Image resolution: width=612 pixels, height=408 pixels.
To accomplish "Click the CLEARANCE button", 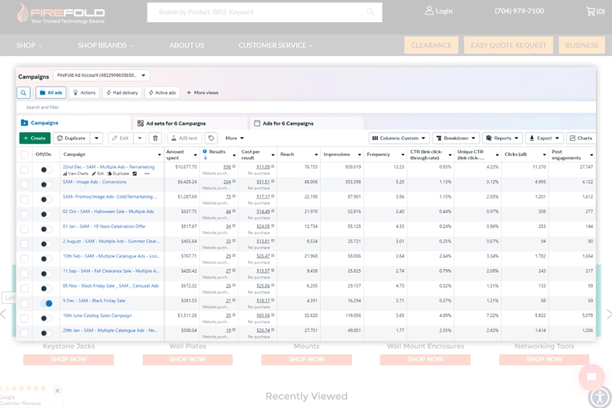I will (431, 45).
